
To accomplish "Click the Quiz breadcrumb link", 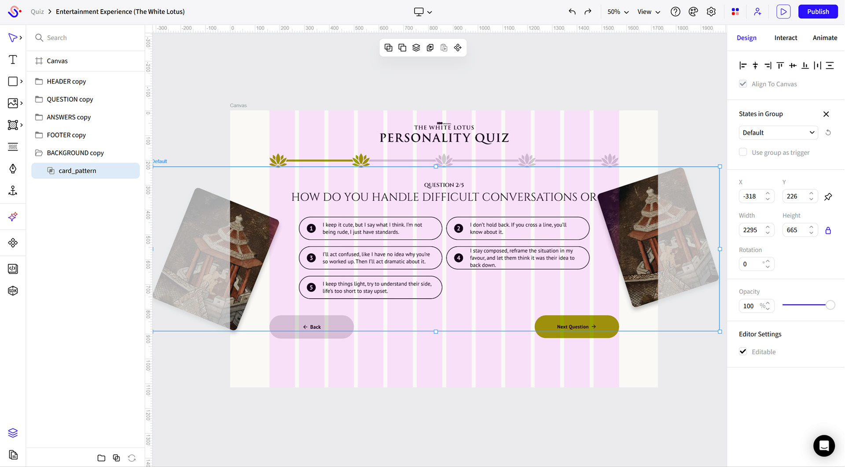I will point(37,12).
